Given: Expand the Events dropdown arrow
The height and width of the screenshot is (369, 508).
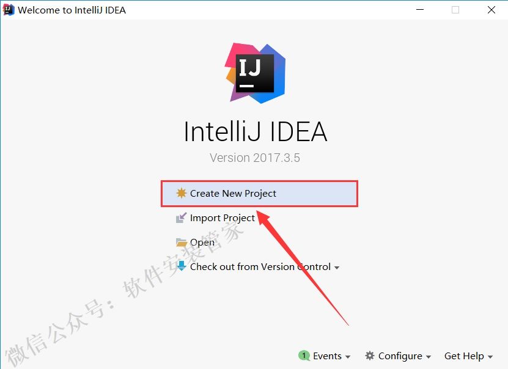Looking at the screenshot, I should click(x=348, y=357).
